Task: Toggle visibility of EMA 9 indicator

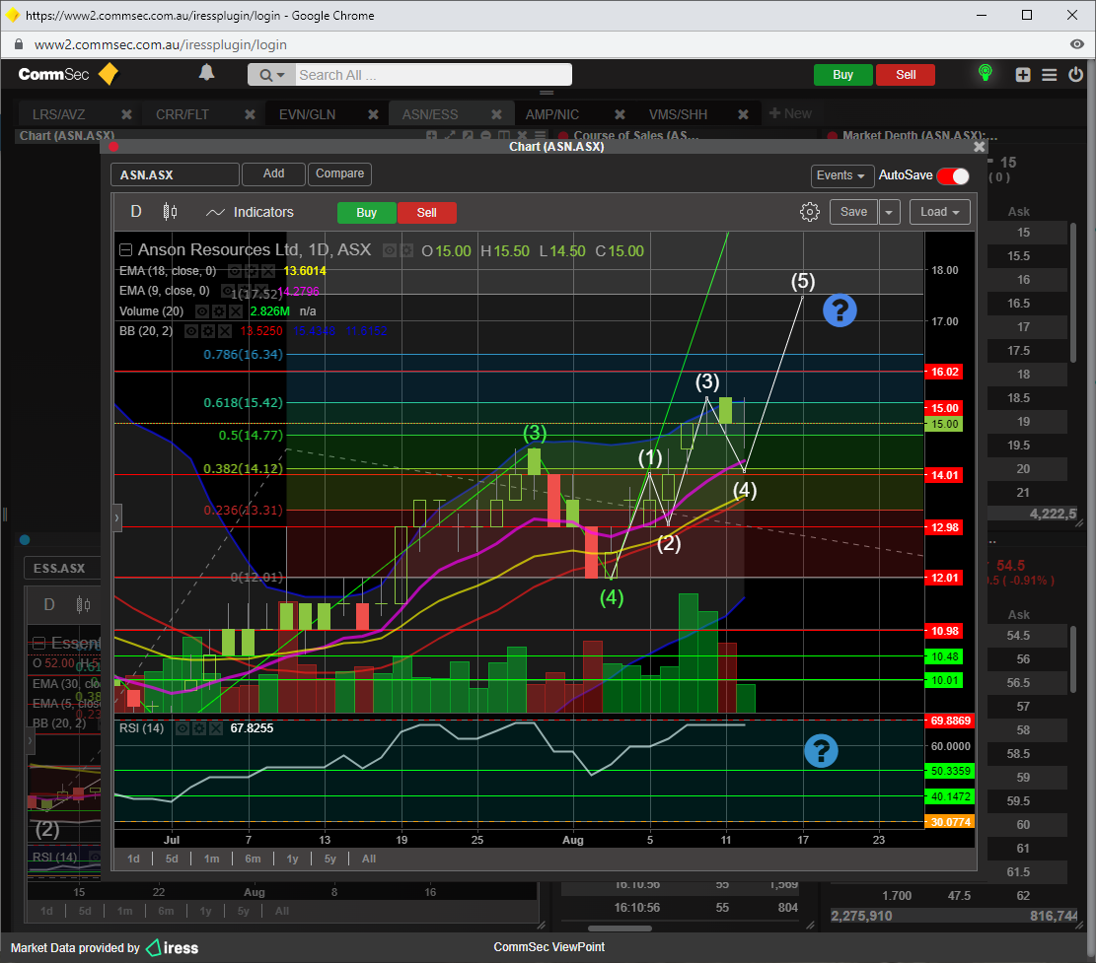Action: (228, 291)
